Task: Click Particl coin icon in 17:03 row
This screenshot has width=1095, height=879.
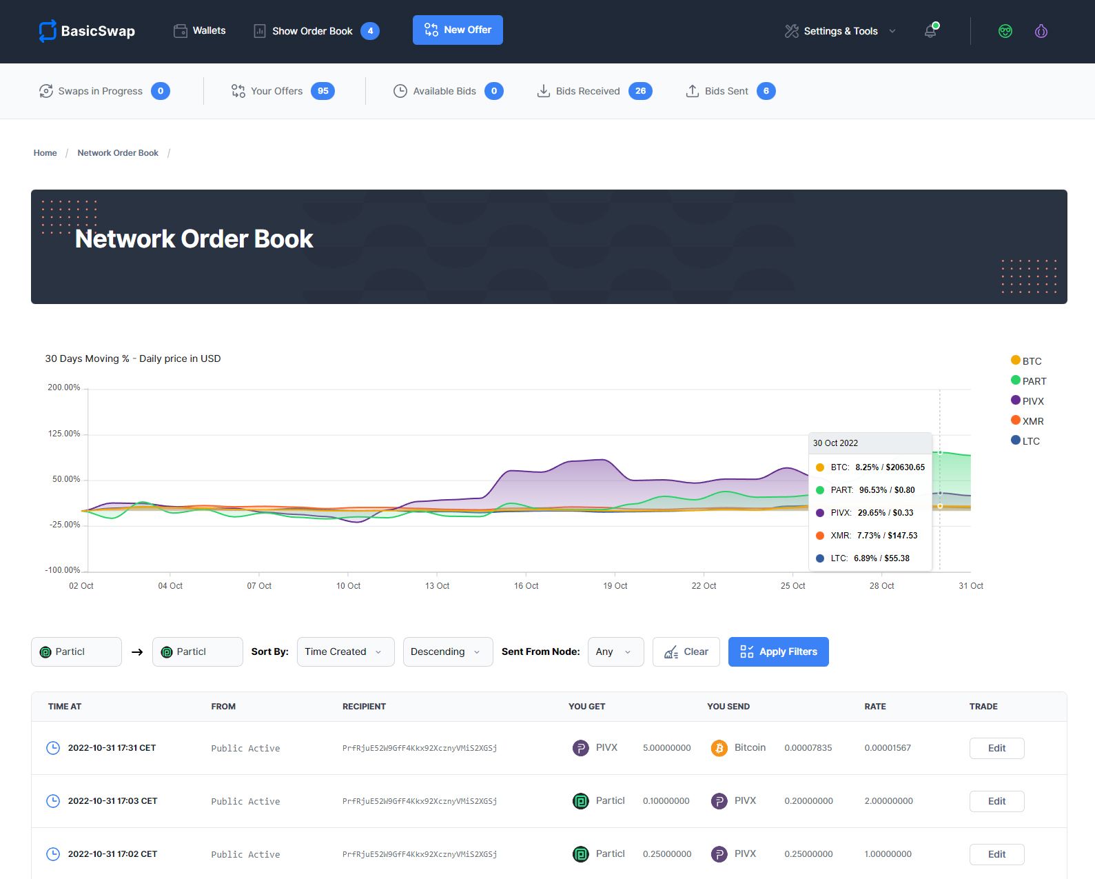Action: [x=581, y=801]
